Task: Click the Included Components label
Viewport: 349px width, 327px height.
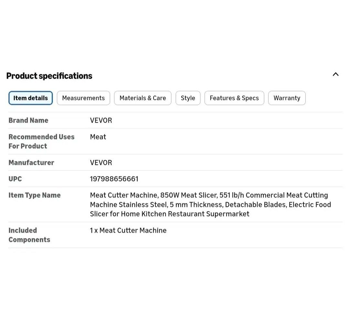Action: click(29, 235)
